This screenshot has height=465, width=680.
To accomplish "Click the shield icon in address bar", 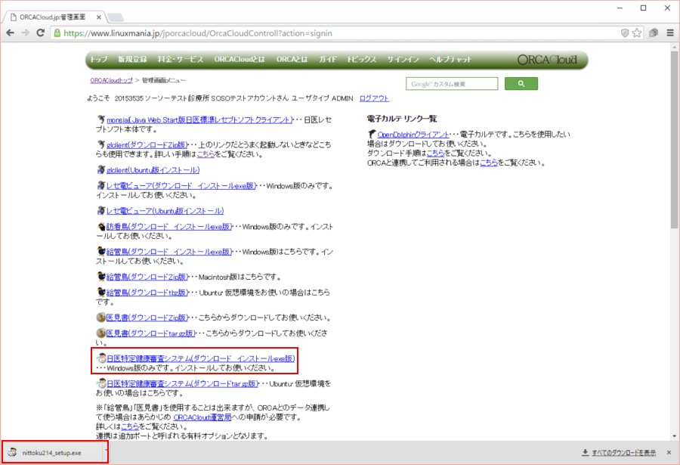I will click(x=624, y=33).
